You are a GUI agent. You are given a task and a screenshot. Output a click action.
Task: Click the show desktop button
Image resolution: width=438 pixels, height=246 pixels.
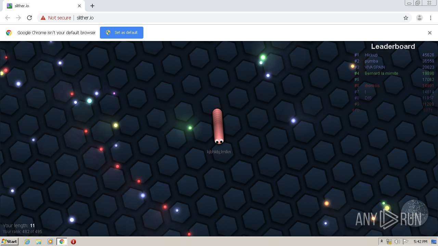point(434,242)
